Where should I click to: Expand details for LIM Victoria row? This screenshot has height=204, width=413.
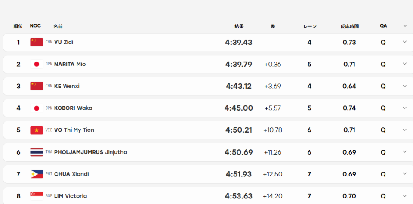(x=404, y=195)
